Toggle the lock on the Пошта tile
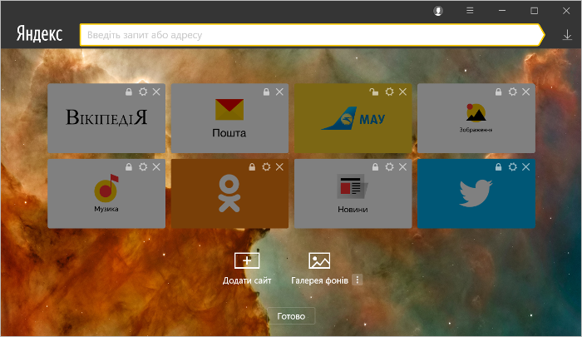582x337 pixels. 266,92
